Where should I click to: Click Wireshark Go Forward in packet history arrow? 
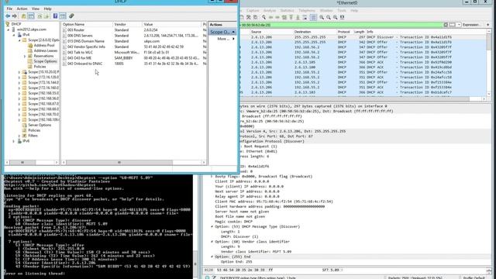tap(277, 17)
